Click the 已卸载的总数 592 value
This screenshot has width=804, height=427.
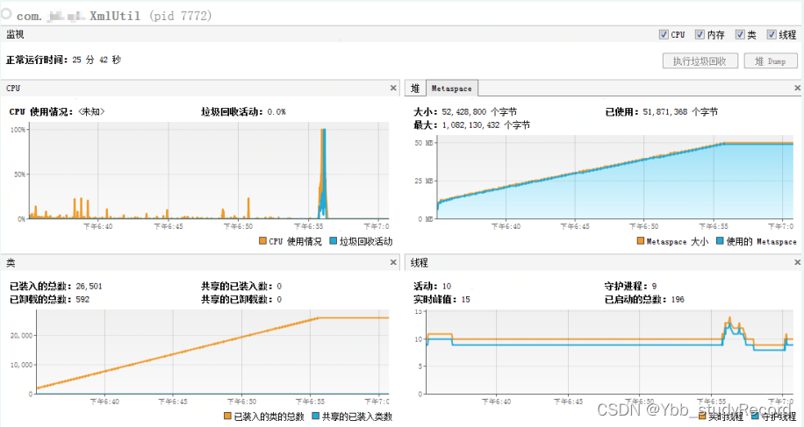point(49,300)
